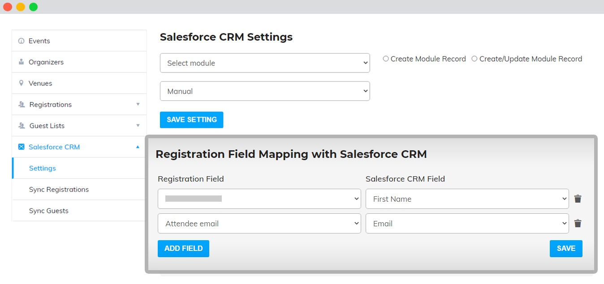
Task: Click the Salesforce CRM Settings heading
Action: [226, 37]
